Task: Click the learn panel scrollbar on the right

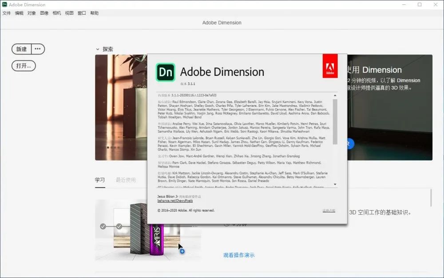Action: [x=431, y=198]
